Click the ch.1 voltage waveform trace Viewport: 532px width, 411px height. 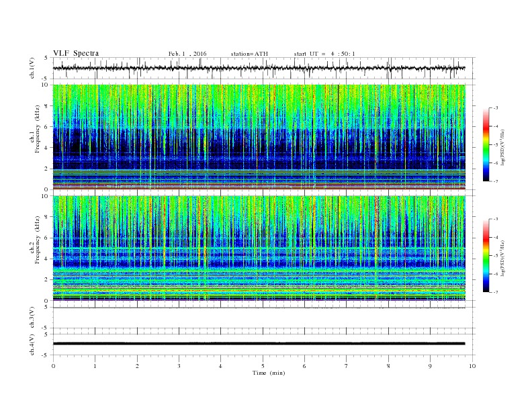259,68
